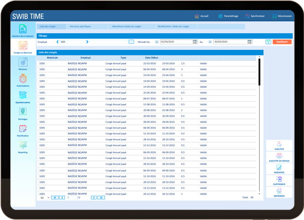The width and height of the screenshot is (304, 220).
Task: Enable the Période Du checkbox
Action: tap(157, 42)
